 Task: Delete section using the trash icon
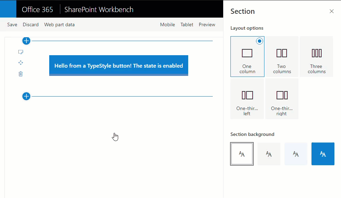coord(20,74)
